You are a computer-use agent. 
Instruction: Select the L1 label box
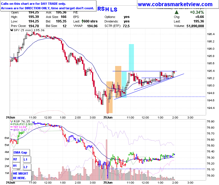pyautogui.click(x=27, y=159)
